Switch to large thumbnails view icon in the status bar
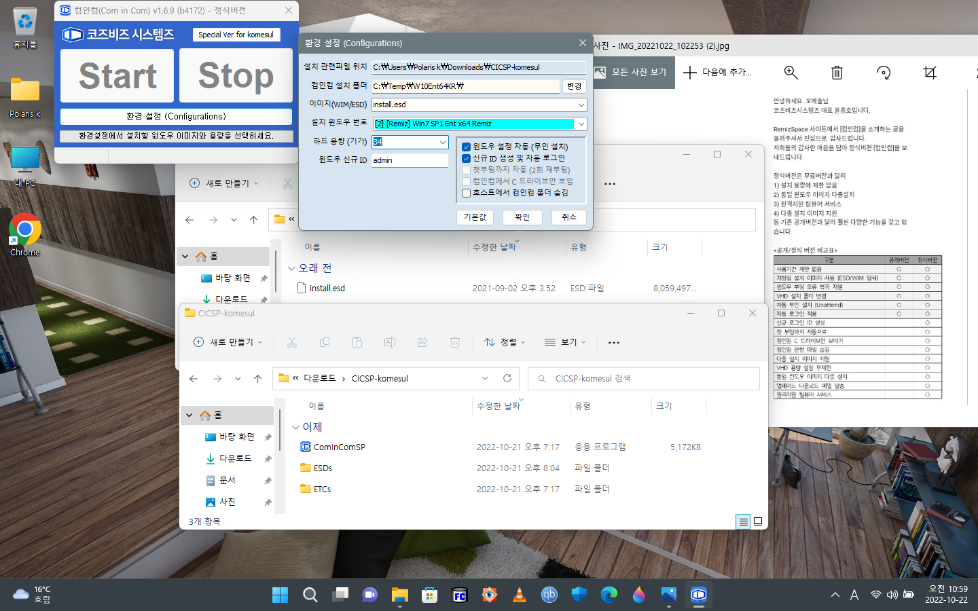Image resolution: width=978 pixels, height=611 pixels. coord(758,521)
